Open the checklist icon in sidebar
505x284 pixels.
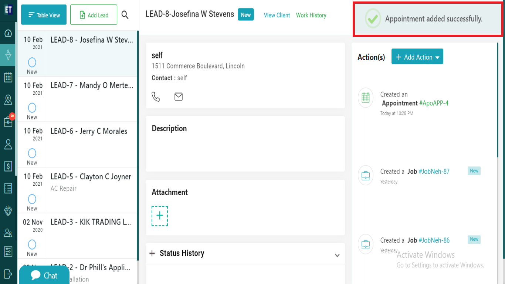(x=8, y=188)
